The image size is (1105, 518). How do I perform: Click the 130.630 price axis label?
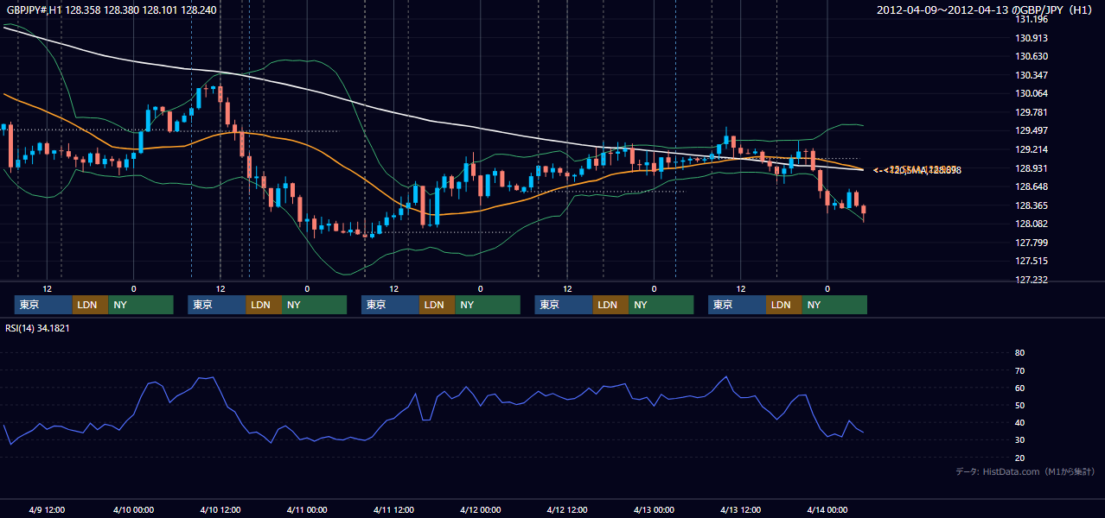(1032, 56)
